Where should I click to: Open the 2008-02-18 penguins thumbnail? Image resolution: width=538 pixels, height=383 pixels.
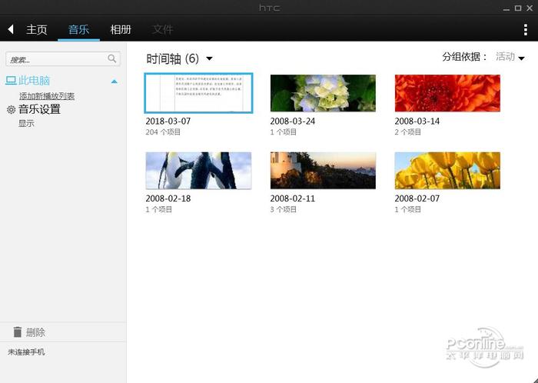pyautogui.click(x=198, y=171)
